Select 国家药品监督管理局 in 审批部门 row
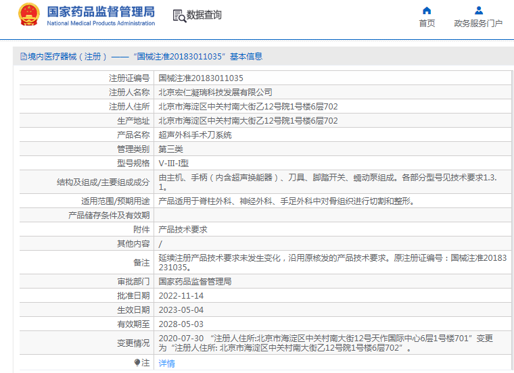The image size is (514, 373). coord(195,282)
